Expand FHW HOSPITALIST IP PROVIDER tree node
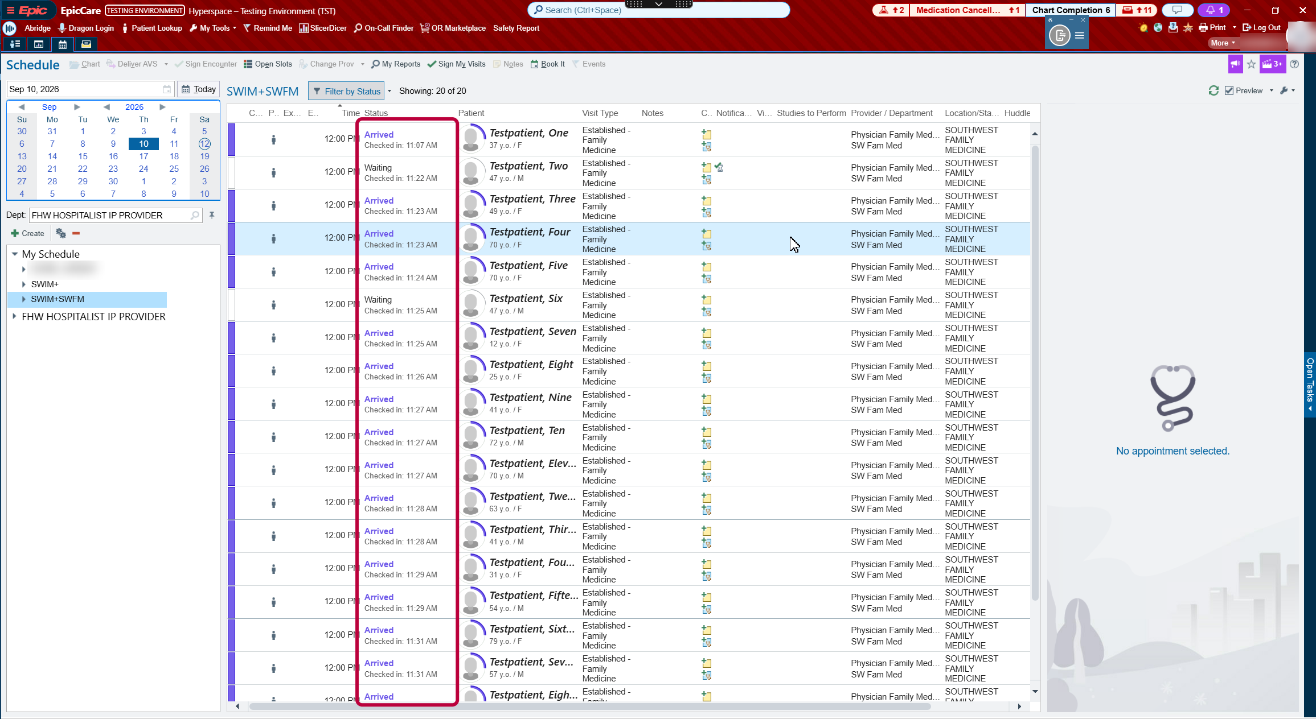 click(14, 317)
